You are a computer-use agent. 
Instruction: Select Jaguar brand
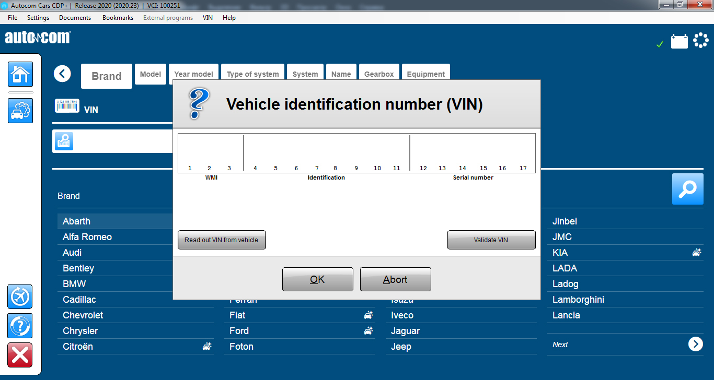point(461,331)
